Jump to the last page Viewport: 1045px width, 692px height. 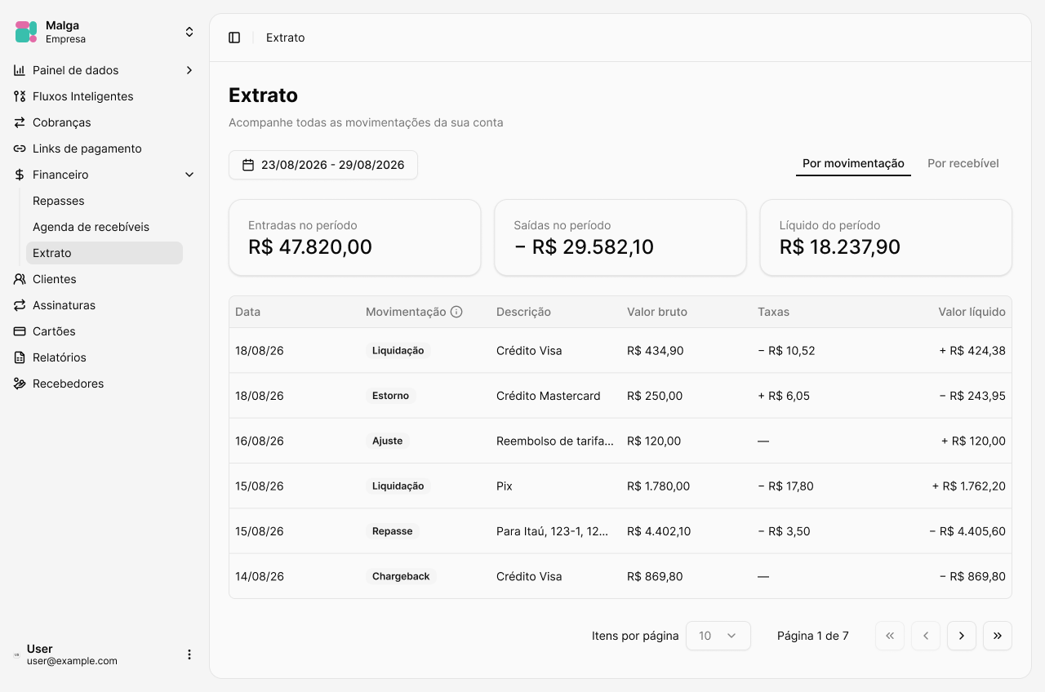(x=998, y=636)
